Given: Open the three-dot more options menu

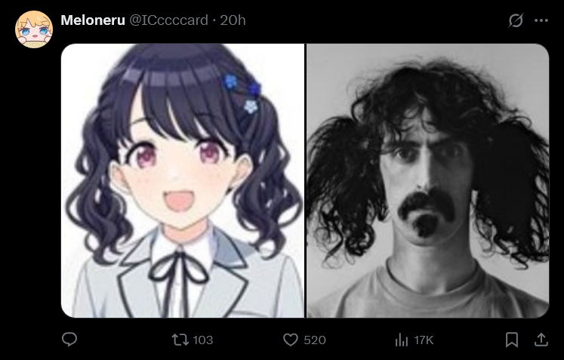Looking at the screenshot, I should point(541,20).
